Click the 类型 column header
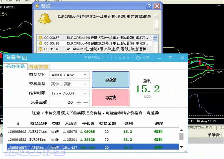Image resolution: width=224 pixels, height=159 pixels. (x=56, y=123)
